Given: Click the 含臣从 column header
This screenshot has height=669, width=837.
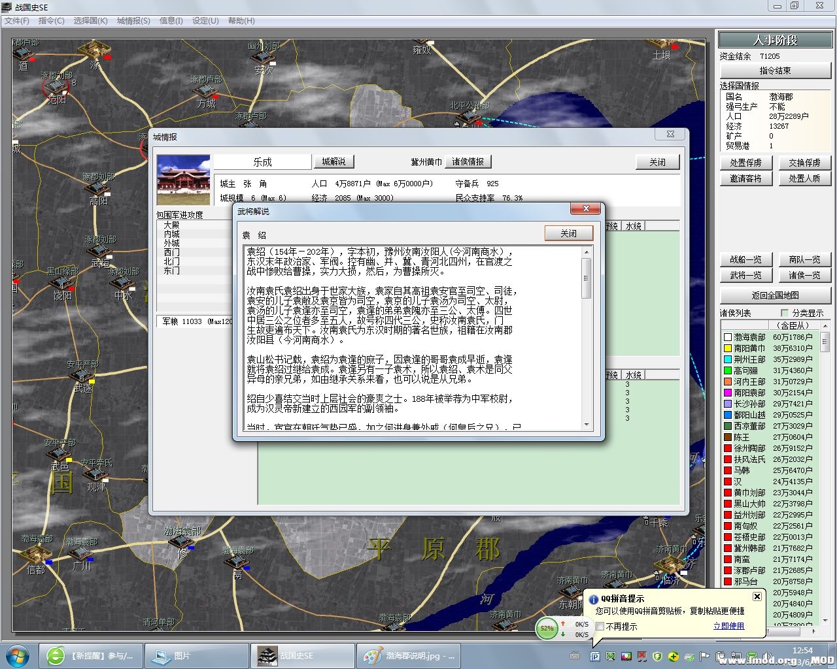Looking at the screenshot, I should (x=793, y=325).
